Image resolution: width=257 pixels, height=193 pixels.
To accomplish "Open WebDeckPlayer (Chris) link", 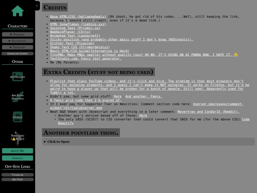I will click(x=70, y=32).
